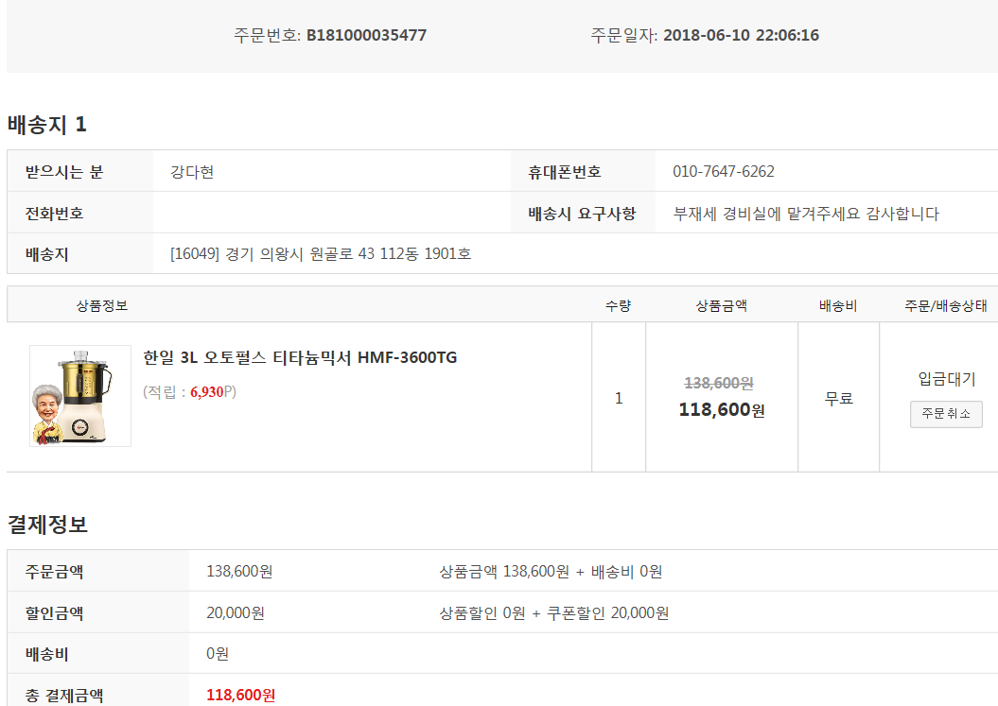Click the discounted price 118,600원 in product row
Image resolution: width=998 pixels, height=706 pixels.
[722, 409]
